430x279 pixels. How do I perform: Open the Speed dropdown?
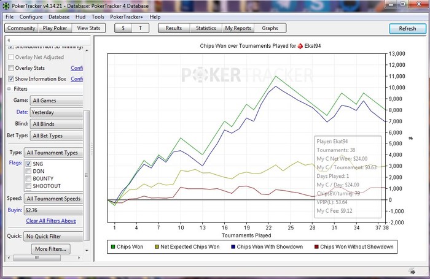(x=53, y=199)
